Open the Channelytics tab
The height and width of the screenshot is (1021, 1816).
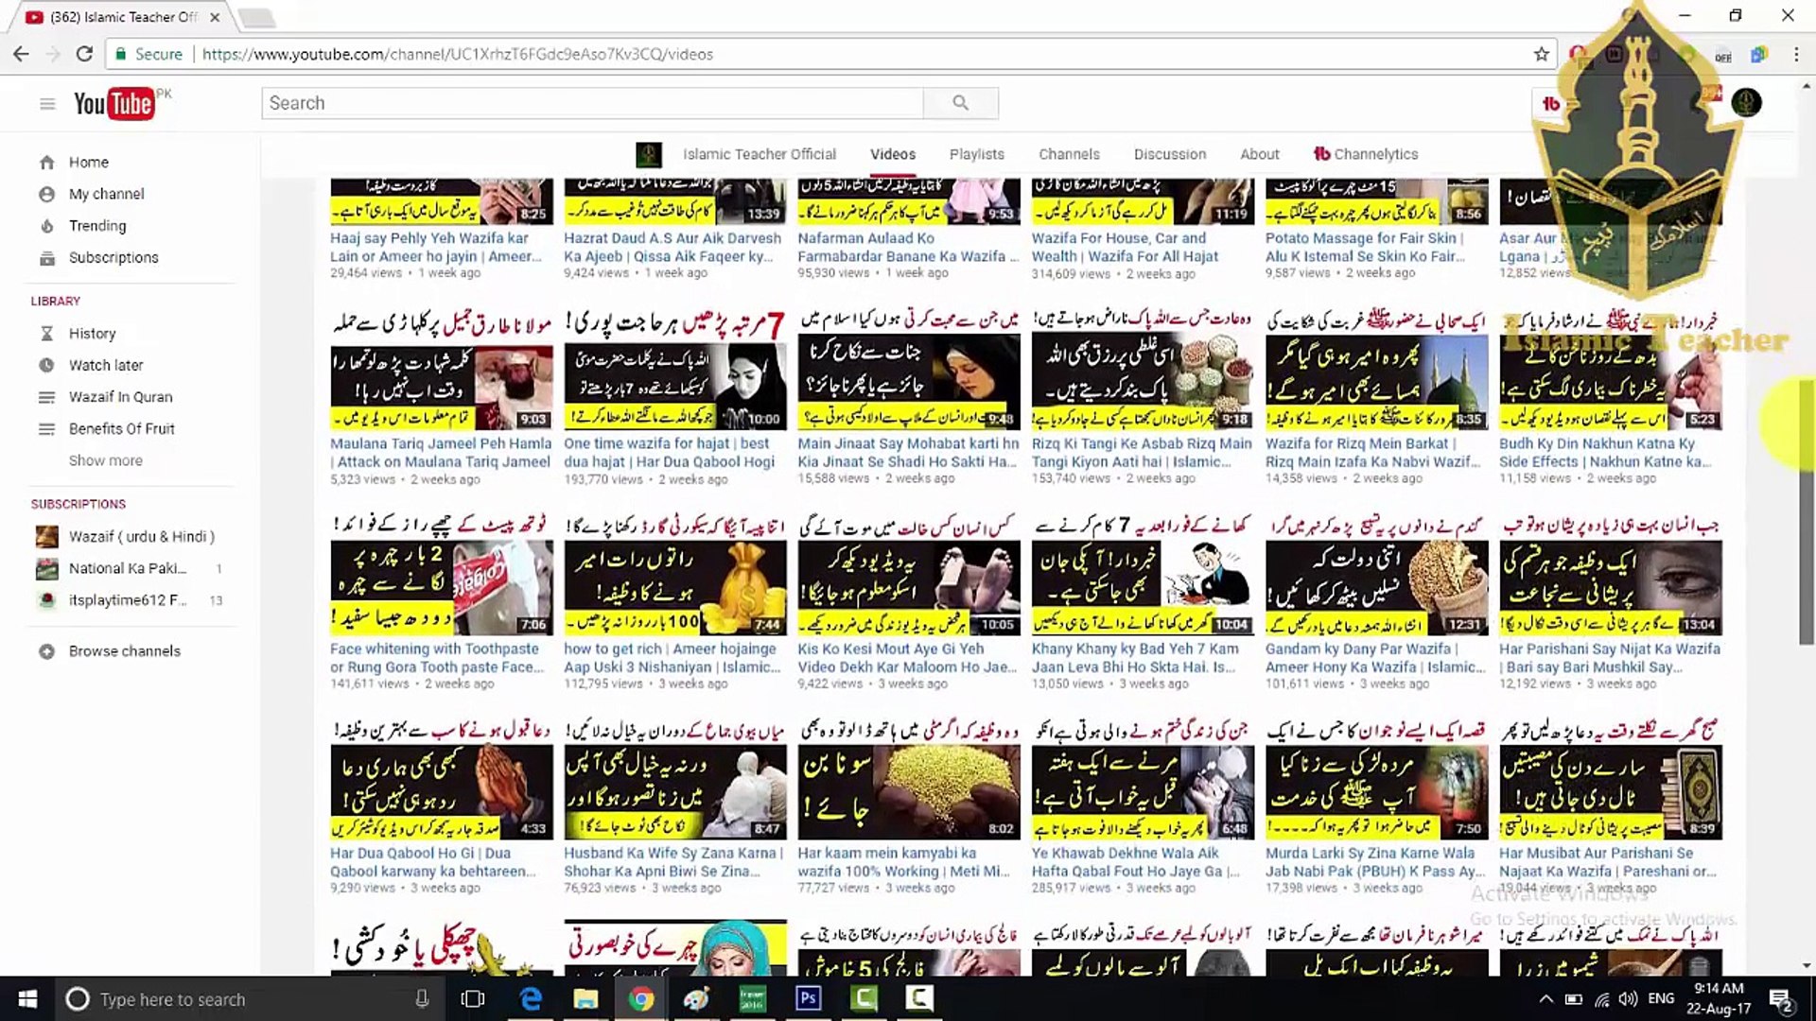(1365, 154)
